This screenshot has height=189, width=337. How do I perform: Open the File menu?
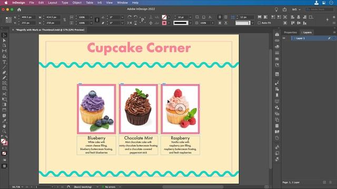click(x=32, y=3)
